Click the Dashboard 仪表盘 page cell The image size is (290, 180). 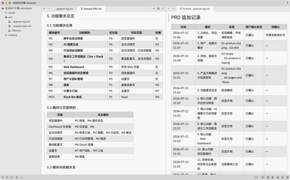tap(60, 127)
